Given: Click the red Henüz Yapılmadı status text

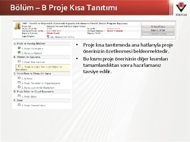Looking at the screenshot, I should (x=115, y=31).
